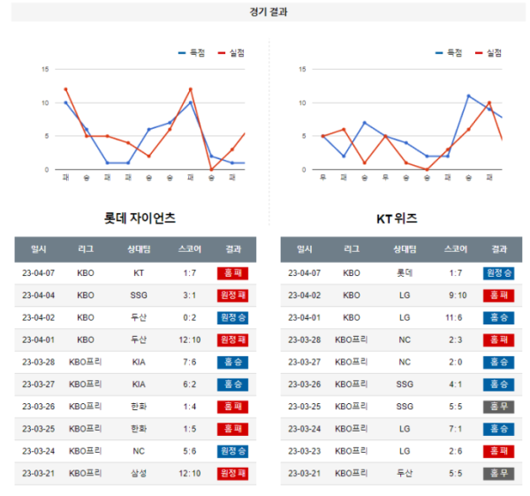Image resolution: width=530 pixels, height=496 pixels.
Task: Click opponent 'SSG' in Lotte table
Action: tap(139, 295)
